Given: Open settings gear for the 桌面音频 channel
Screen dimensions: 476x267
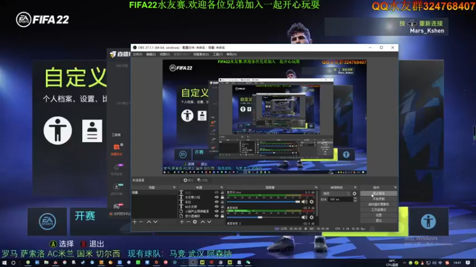Looking at the screenshot, I should (311, 217).
